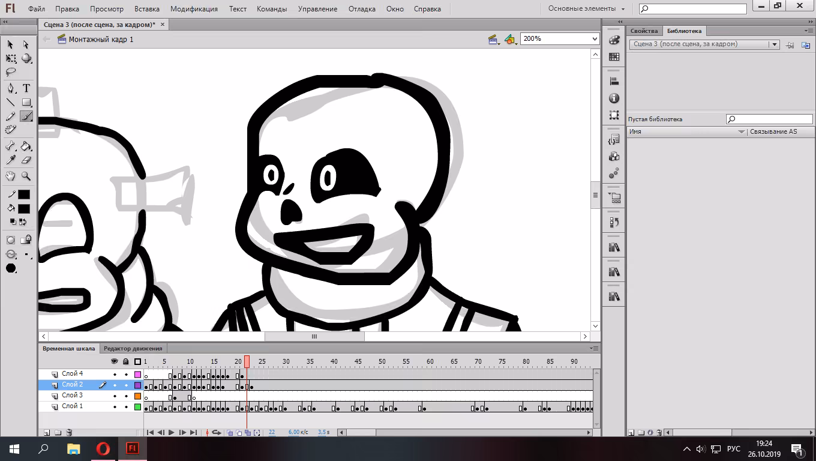Step forward one frame

pos(182,432)
